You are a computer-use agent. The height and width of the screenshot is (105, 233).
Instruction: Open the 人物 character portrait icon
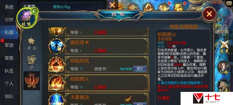(x=224, y=69)
